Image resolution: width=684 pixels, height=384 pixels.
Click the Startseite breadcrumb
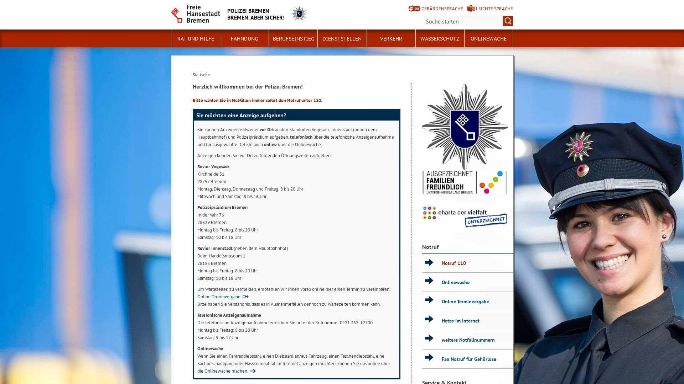pos(201,75)
